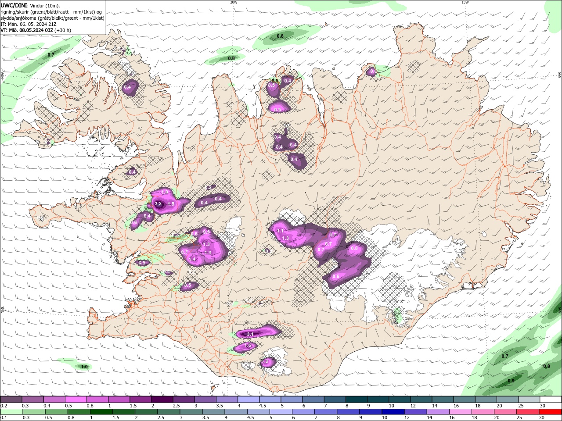
Task: Select the violet 3 swatch in upper legend row
Action: tap(205, 400)
